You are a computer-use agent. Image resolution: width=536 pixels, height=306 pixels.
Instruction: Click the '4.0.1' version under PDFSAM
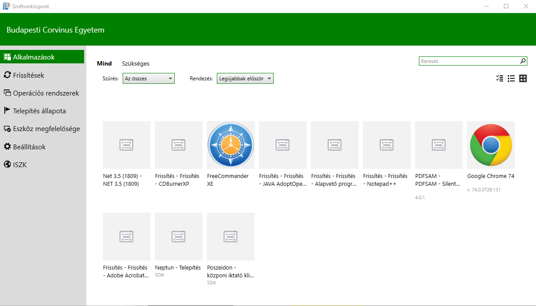pyautogui.click(x=420, y=197)
